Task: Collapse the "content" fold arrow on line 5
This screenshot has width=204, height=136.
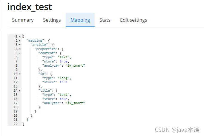Action: tap(19, 53)
